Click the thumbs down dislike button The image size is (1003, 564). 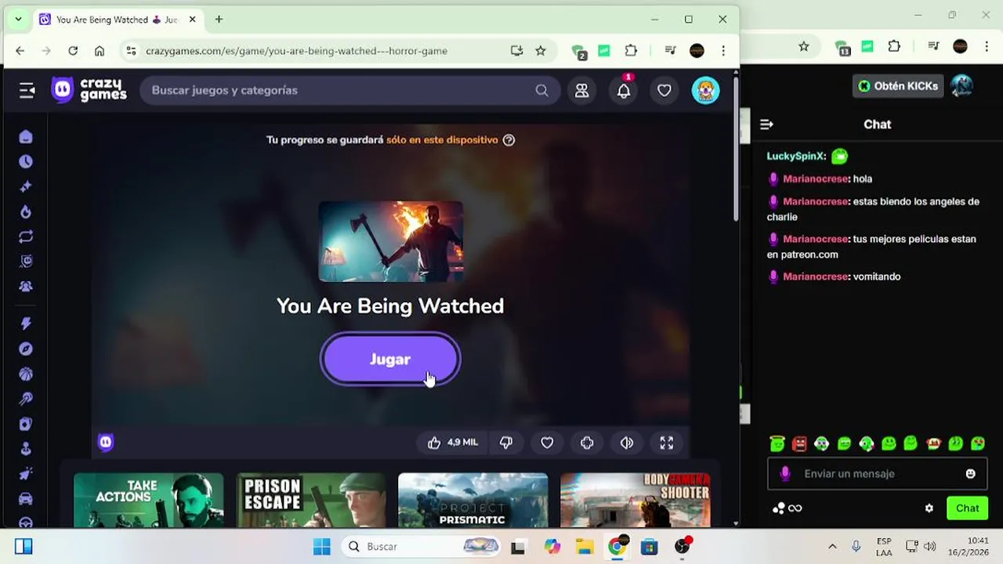(506, 443)
